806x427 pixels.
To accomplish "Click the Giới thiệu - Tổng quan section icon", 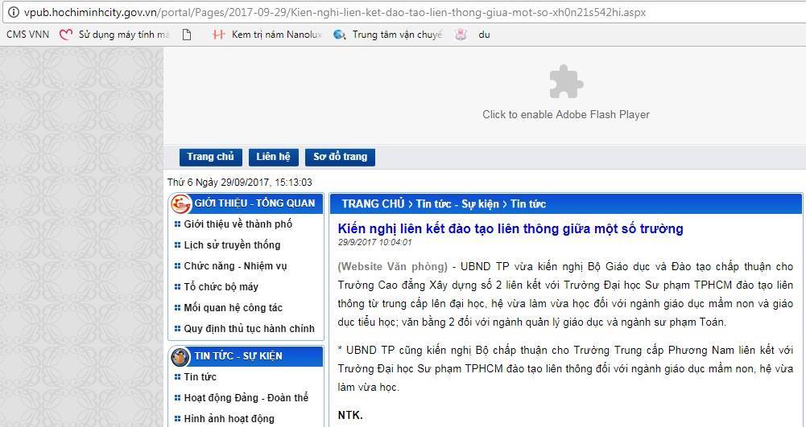I will [x=180, y=203].
